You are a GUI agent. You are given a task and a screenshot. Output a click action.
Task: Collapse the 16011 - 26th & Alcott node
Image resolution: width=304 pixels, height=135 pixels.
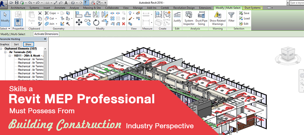[9, 56]
